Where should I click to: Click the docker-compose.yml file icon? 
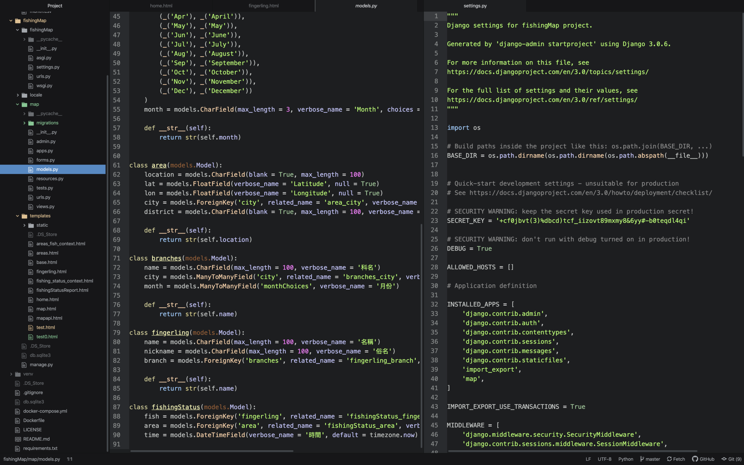click(x=18, y=411)
